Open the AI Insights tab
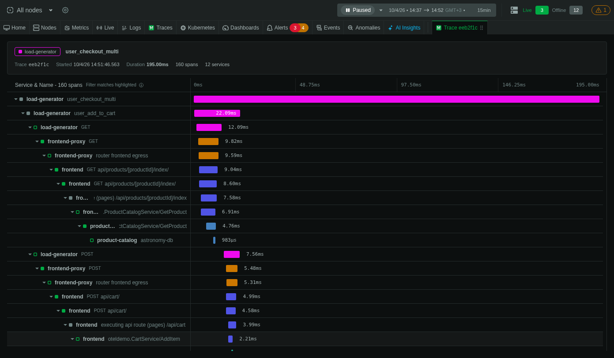 coord(404,28)
